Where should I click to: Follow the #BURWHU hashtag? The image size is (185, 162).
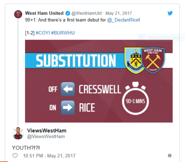coord(63,33)
